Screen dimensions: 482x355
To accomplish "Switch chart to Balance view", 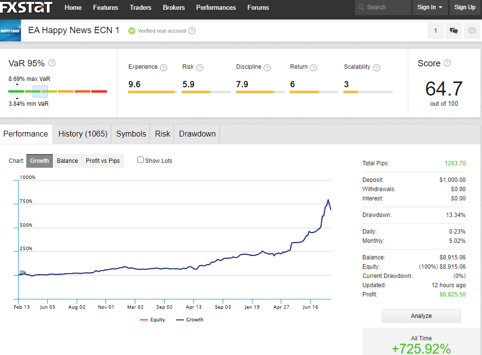I will tap(67, 161).
